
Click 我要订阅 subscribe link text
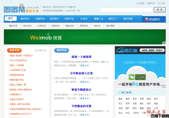pos(42,50)
